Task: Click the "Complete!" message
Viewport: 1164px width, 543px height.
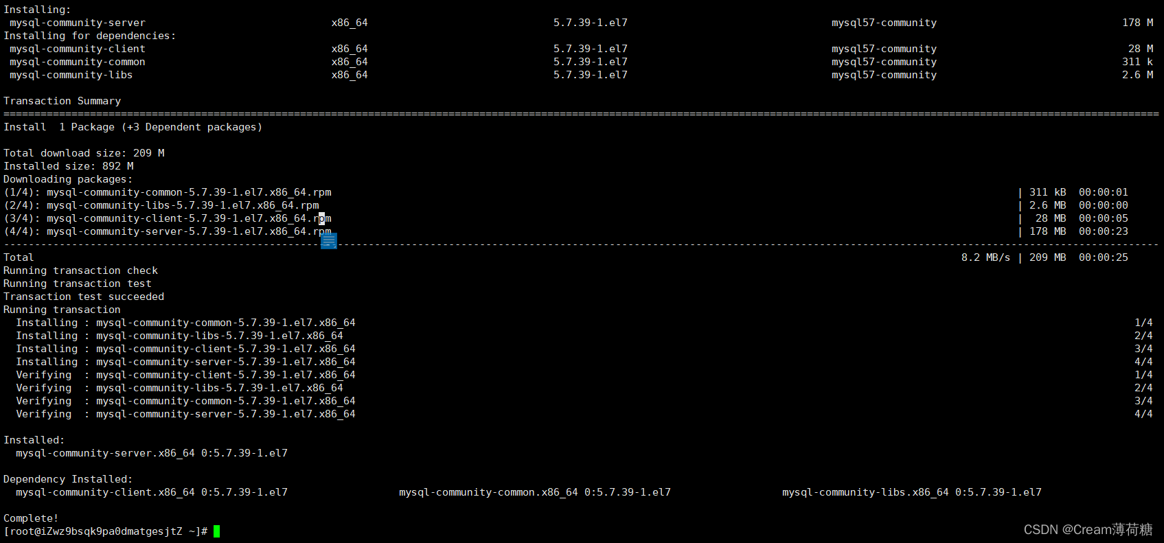Action: [31, 518]
